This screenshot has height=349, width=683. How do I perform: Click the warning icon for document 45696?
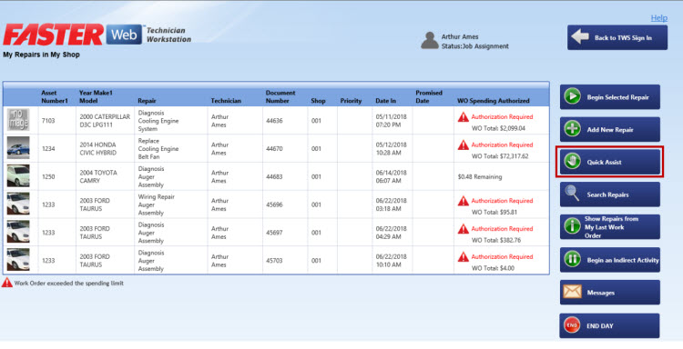[x=463, y=201]
